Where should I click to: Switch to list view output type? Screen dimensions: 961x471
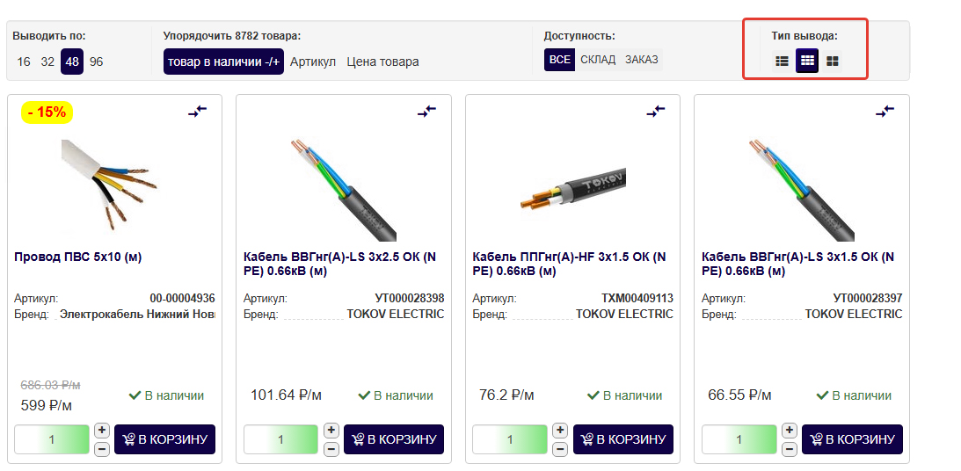coord(782,61)
